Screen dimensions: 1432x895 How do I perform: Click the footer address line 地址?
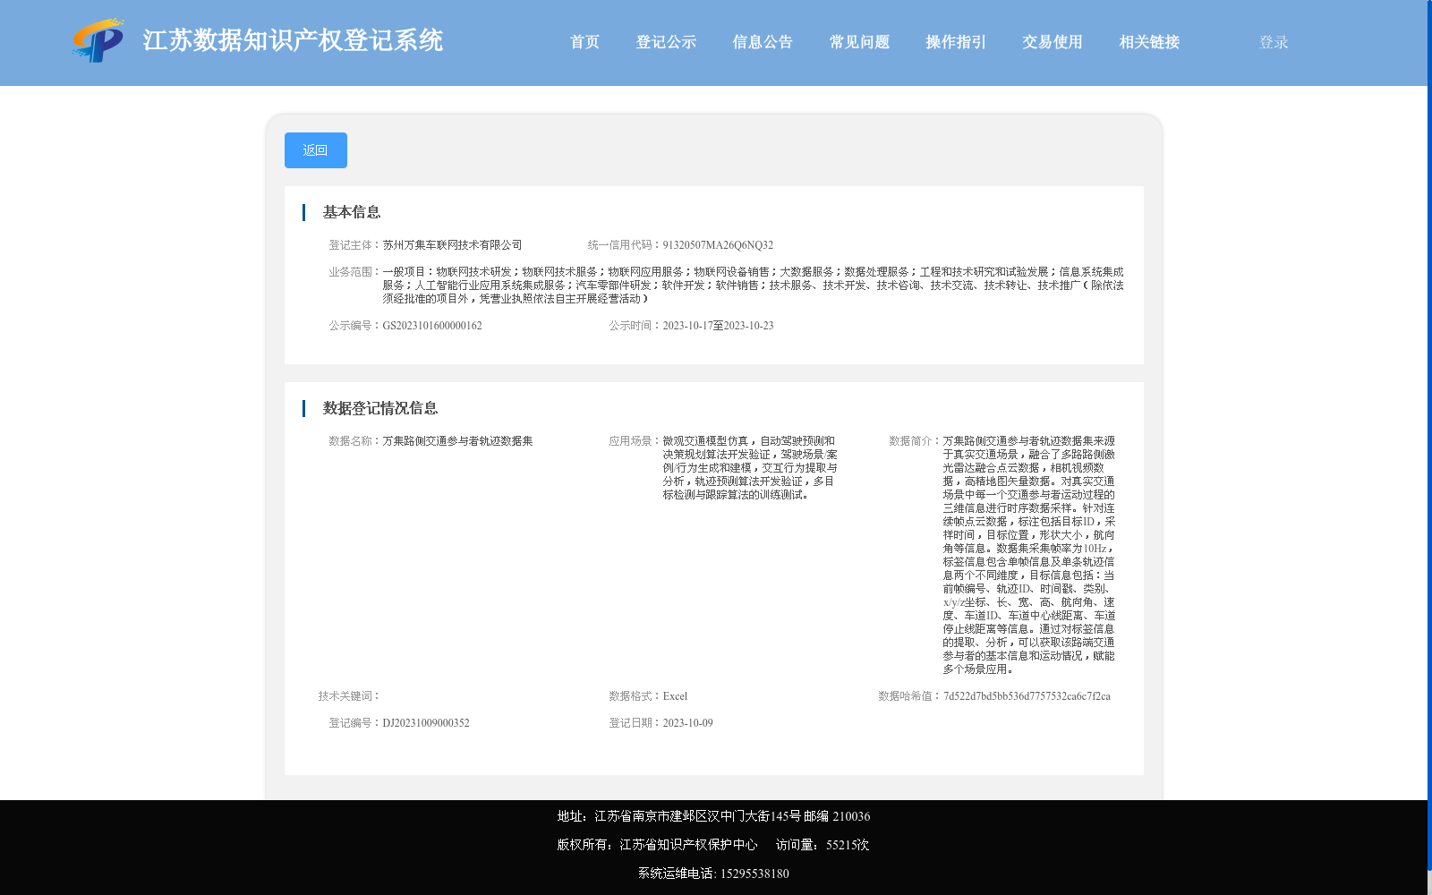coord(713,816)
